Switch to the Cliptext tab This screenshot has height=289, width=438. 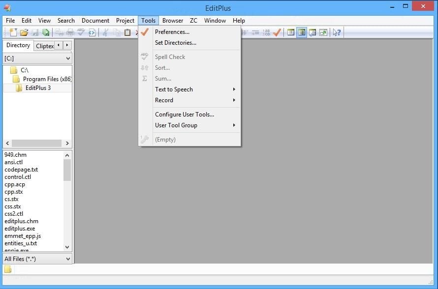tap(44, 46)
